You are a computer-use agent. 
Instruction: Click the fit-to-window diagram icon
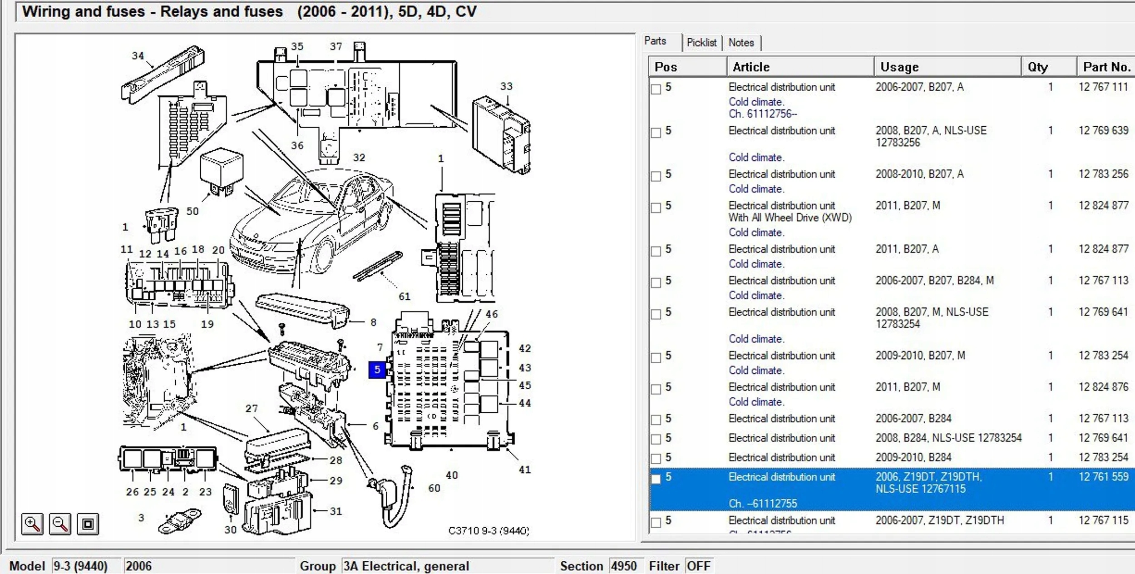88,524
